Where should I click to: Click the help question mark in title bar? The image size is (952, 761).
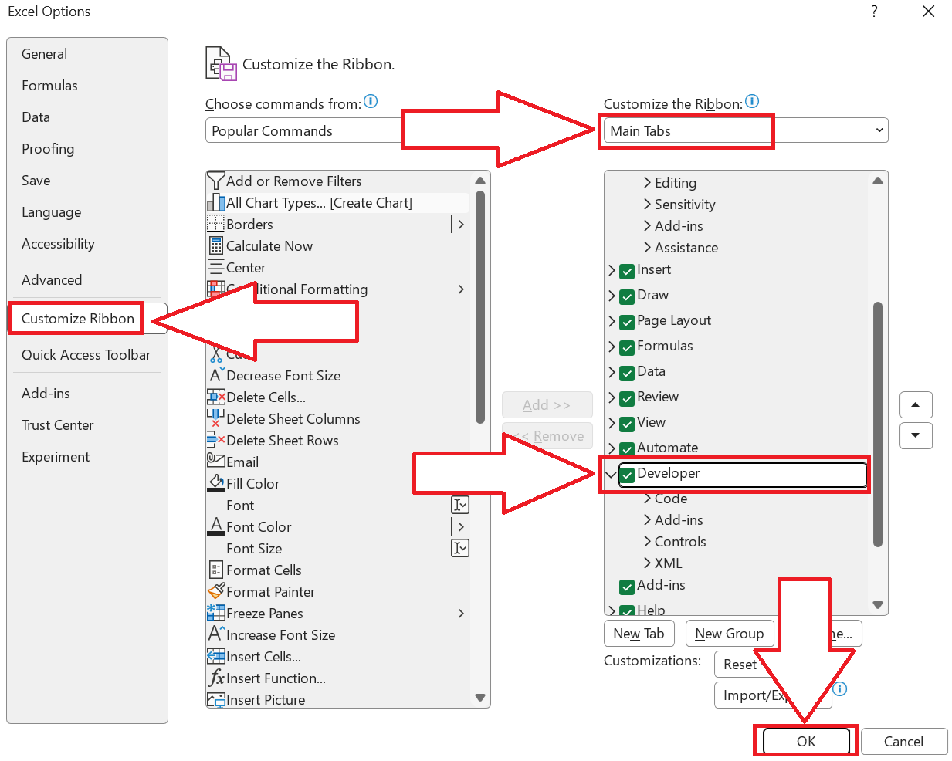874,12
